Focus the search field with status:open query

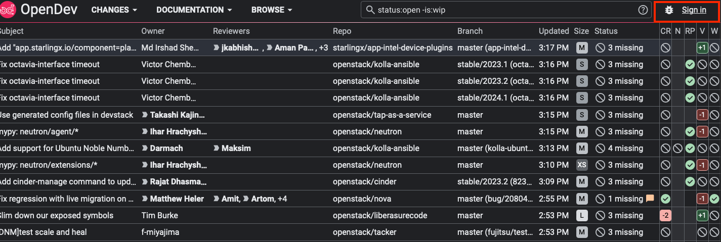[506, 10]
